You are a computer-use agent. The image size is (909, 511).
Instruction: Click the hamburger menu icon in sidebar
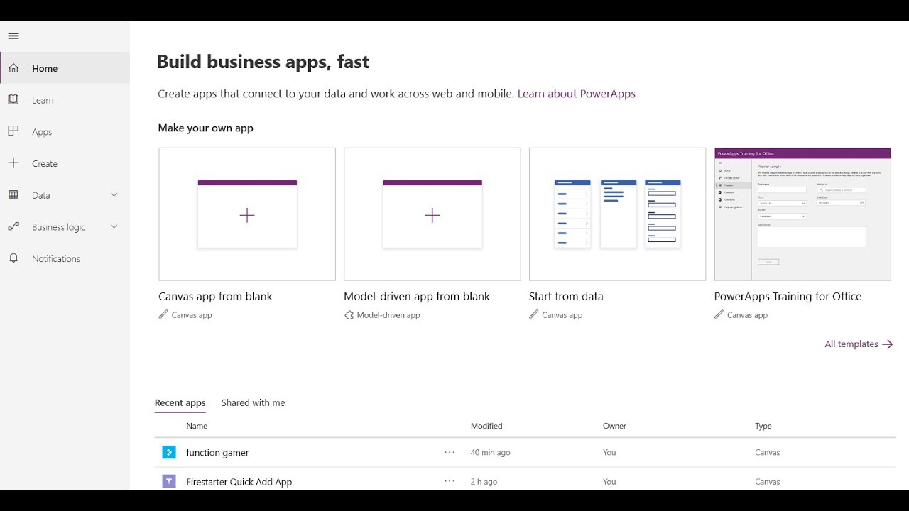[x=13, y=36]
